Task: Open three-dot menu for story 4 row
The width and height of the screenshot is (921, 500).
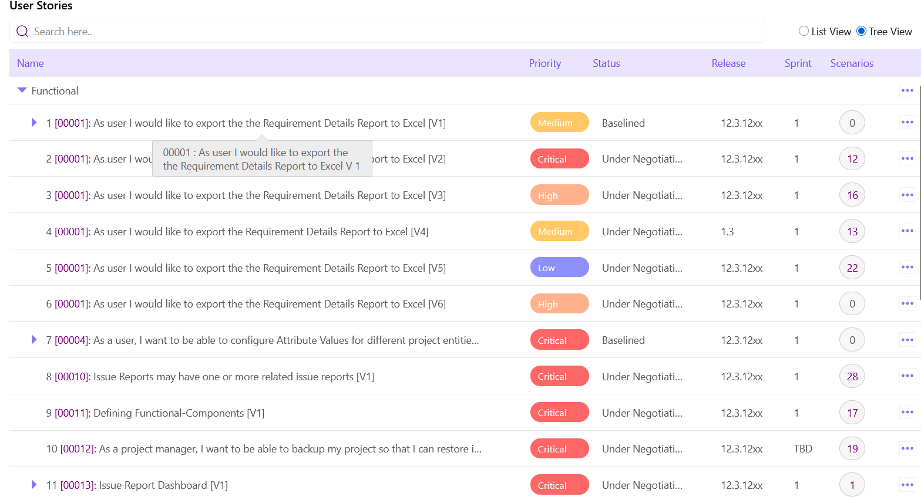Action: [907, 231]
